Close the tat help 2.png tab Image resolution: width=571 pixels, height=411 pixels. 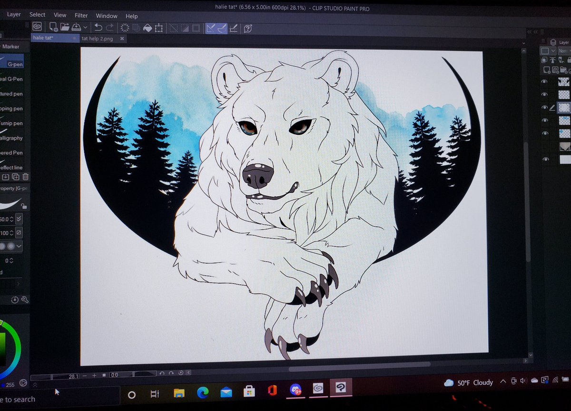pos(122,39)
